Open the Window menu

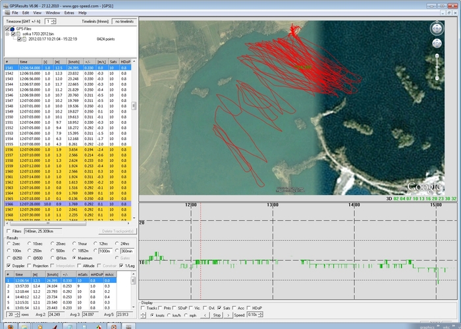(x=53, y=13)
